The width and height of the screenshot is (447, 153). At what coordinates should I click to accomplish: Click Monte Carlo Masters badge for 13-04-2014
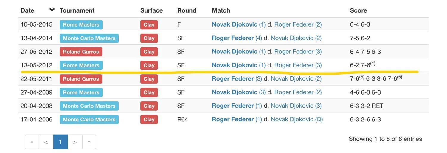(x=89, y=38)
